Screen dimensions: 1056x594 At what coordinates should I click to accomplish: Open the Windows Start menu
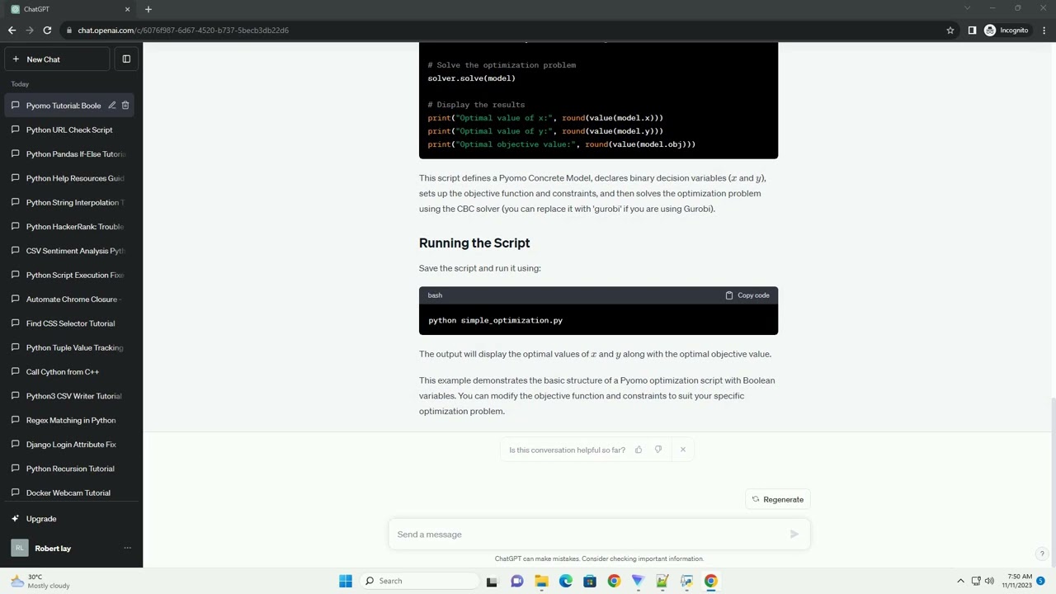(x=346, y=581)
